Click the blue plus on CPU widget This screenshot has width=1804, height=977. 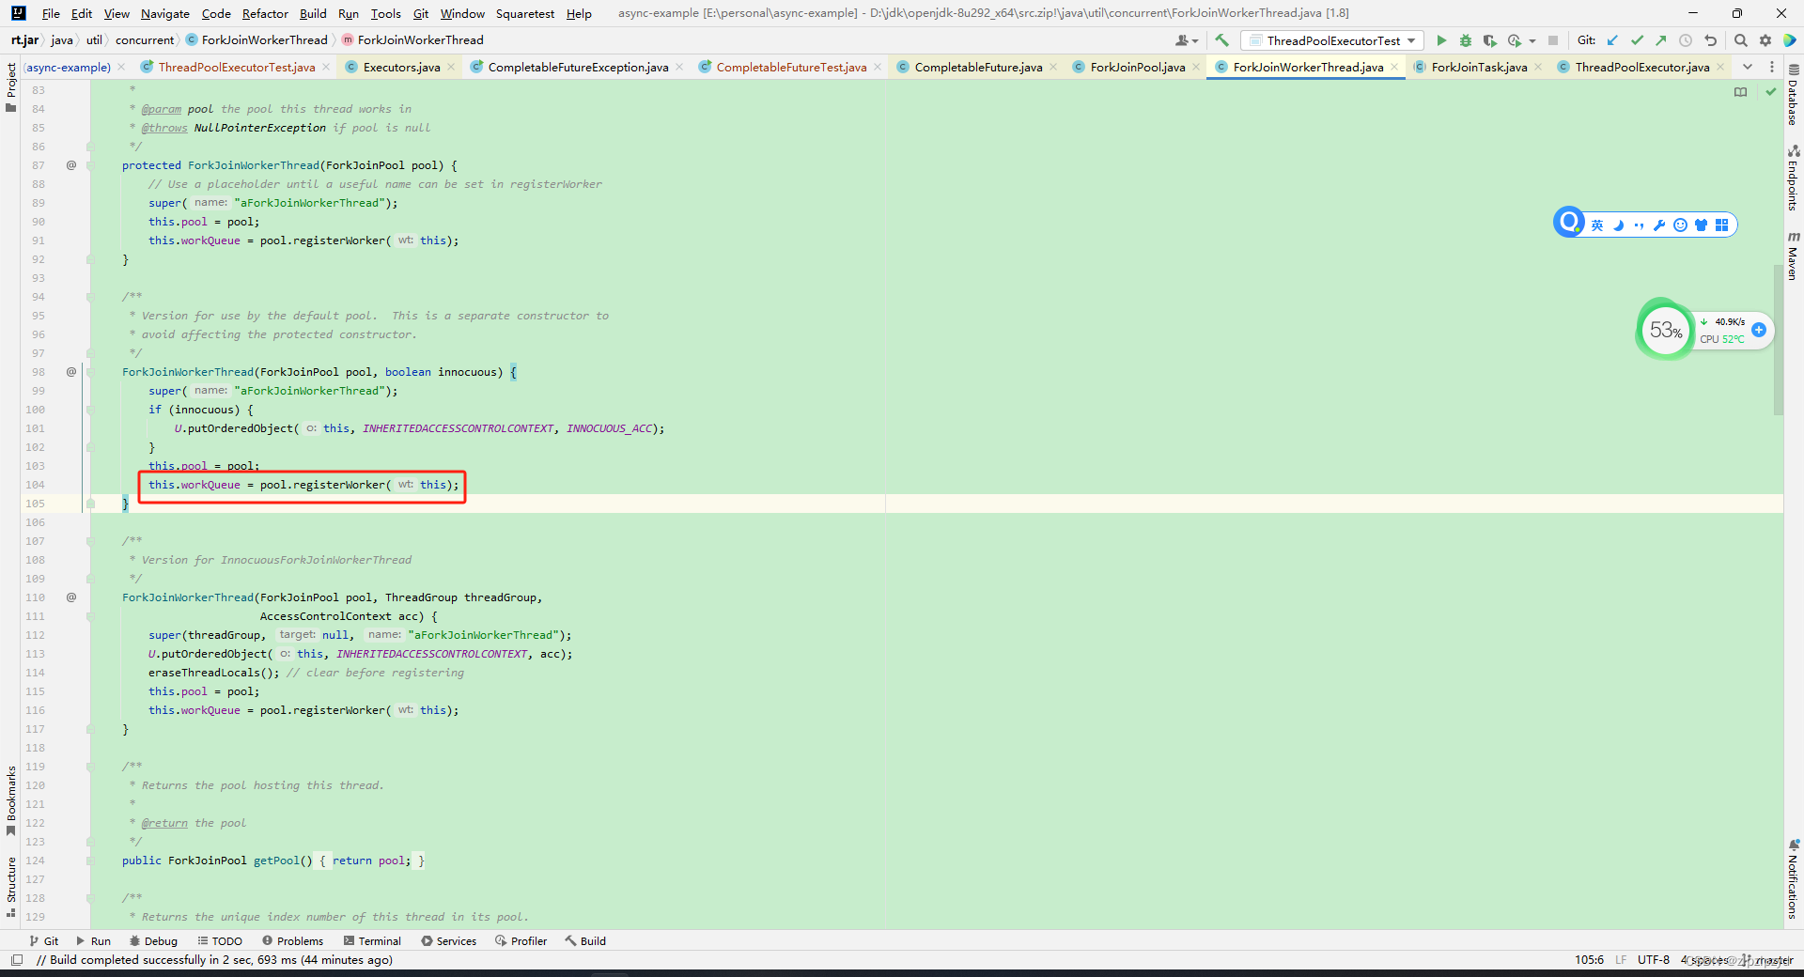click(1759, 330)
